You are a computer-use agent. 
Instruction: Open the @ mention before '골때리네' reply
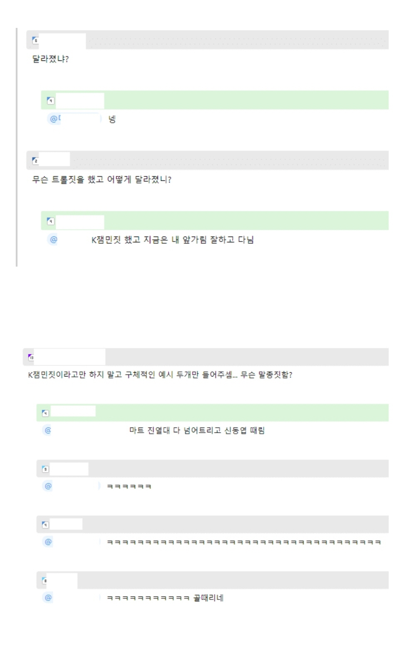pos(48,598)
